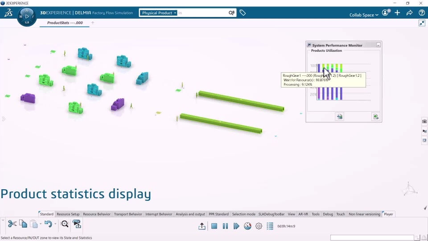Click the camera capture icon on right edge
428x241 pixels.
pyautogui.click(x=424, y=121)
